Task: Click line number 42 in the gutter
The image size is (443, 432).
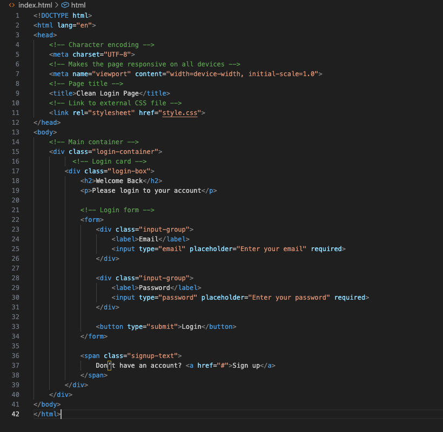Action: pos(16,414)
